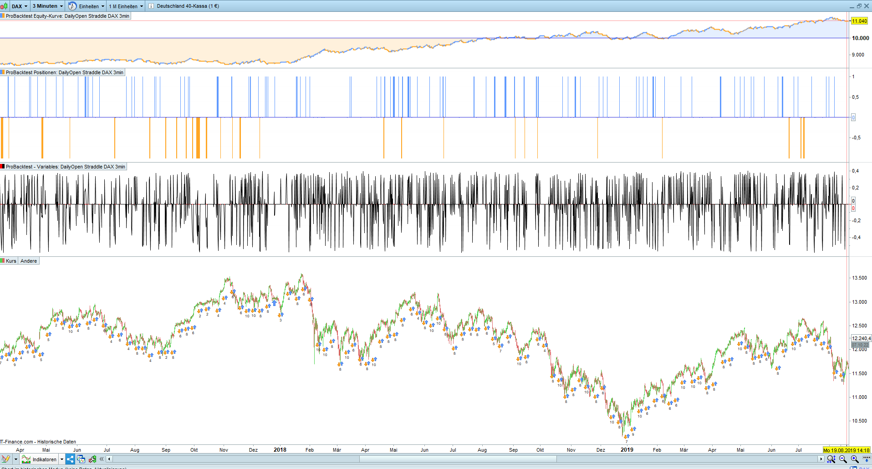Open the Einheiten dropdown arrow

point(103,6)
